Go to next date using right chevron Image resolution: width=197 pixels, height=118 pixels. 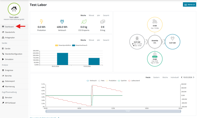click(194, 77)
